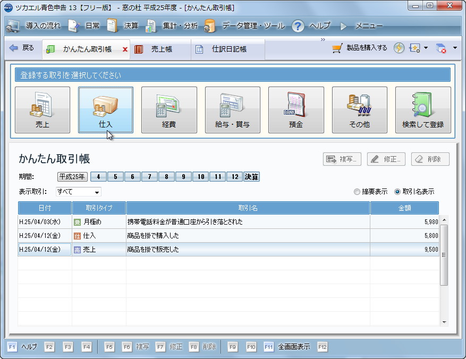The height and width of the screenshot is (359, 466).
Task: Click the メニュー arrow item
Action: [x=362, y=26]
